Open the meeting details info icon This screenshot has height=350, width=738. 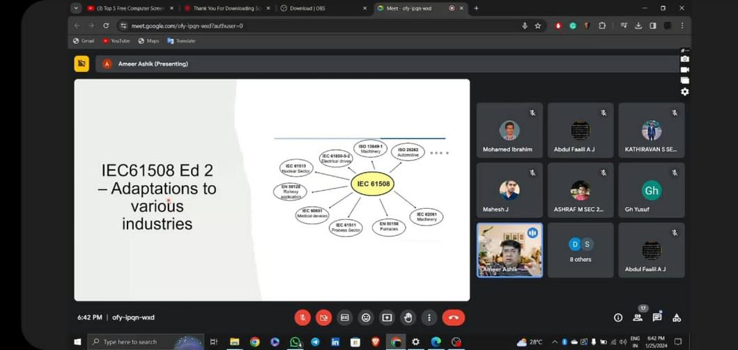pos(618,317)
